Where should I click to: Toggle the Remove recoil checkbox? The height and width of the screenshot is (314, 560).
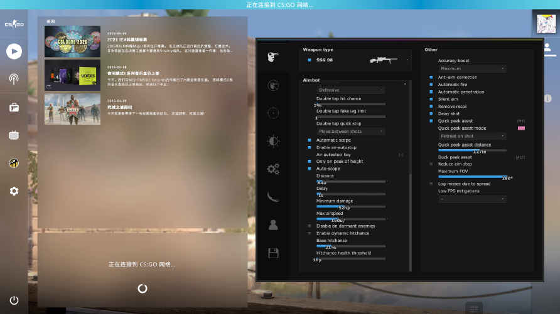(431, 106)
